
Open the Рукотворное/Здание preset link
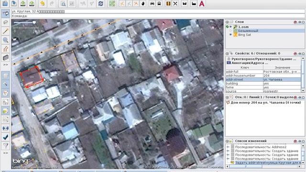263,59
